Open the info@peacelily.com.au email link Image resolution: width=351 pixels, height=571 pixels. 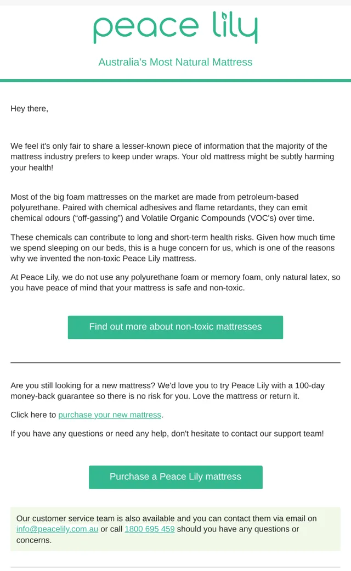pos(57,529)
